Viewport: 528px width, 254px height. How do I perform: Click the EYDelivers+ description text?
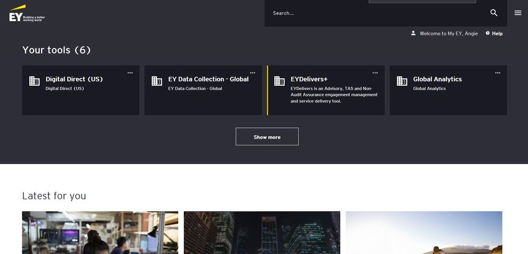334,94
